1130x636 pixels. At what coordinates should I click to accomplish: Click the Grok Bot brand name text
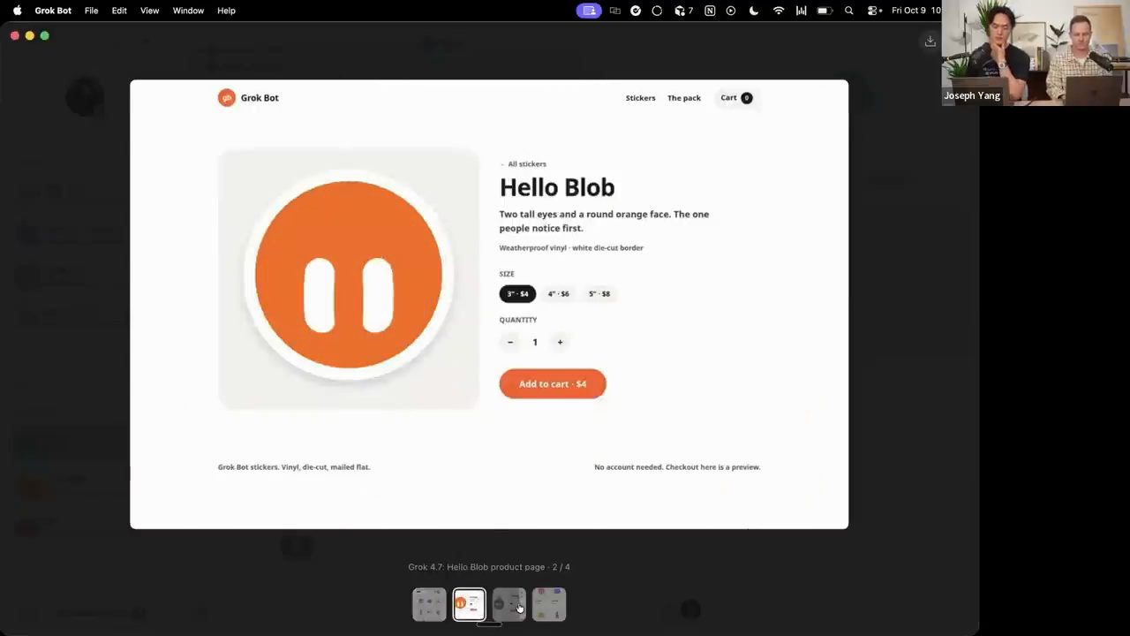pyautogui.click(x=260, y=98)
